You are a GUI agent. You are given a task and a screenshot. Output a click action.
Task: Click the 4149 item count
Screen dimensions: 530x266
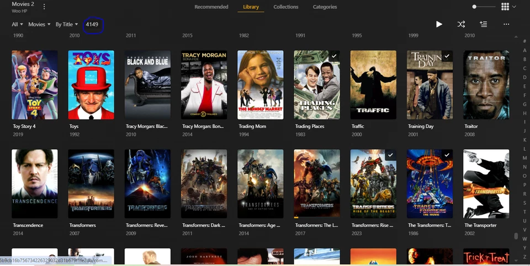click(x=92, y=24)
